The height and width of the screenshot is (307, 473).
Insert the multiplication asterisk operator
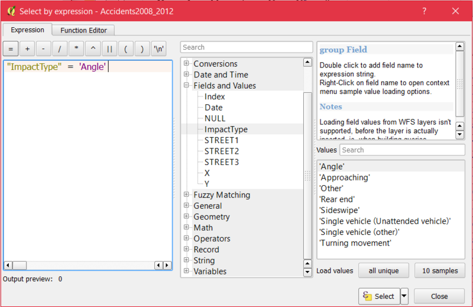(76, 49)
